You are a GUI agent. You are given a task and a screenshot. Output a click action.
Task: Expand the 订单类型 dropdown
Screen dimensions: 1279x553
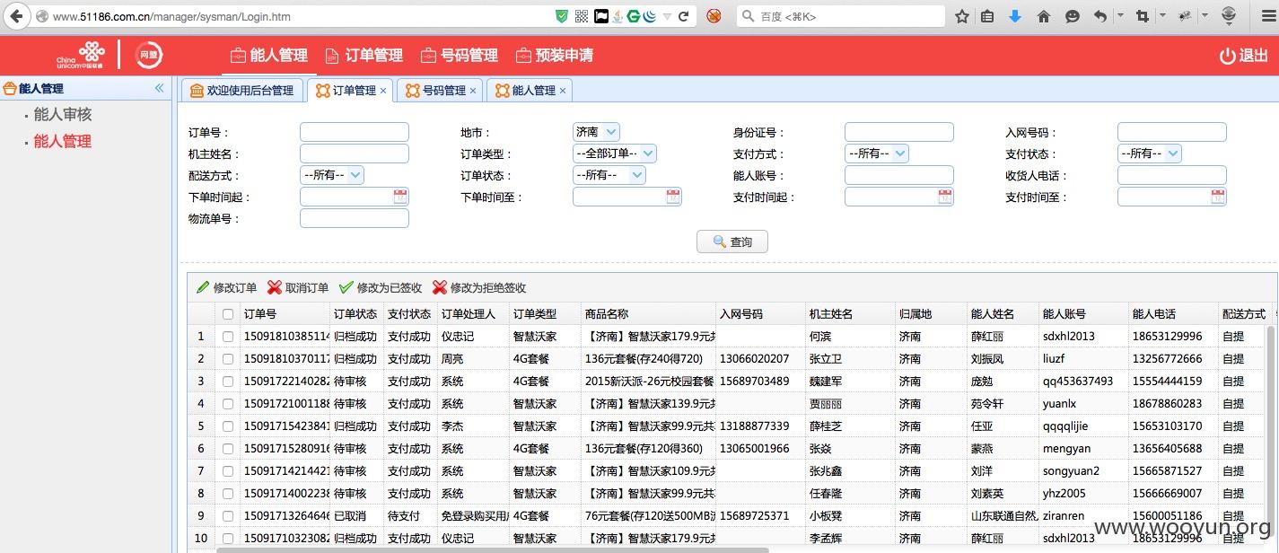pos(615,154)
